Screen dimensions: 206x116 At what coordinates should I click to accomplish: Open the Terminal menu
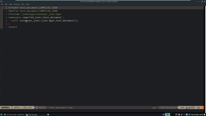[16, 4]
